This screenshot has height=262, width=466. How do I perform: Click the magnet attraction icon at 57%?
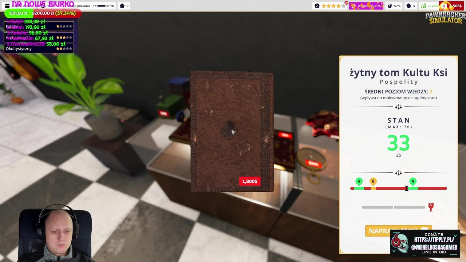click(x=390, y=6)
